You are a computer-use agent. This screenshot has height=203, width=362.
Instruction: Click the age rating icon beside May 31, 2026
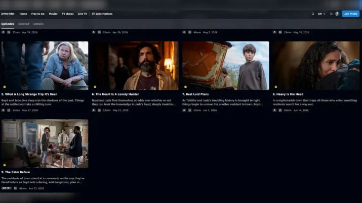pos(94,110)
